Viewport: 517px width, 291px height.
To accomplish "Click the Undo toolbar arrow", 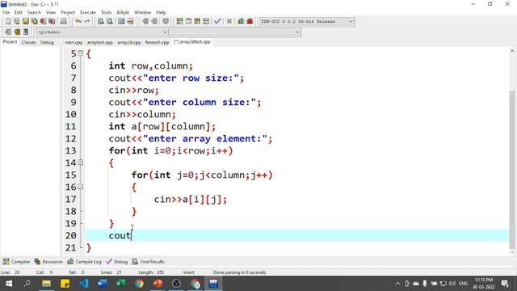I will 78,22.
